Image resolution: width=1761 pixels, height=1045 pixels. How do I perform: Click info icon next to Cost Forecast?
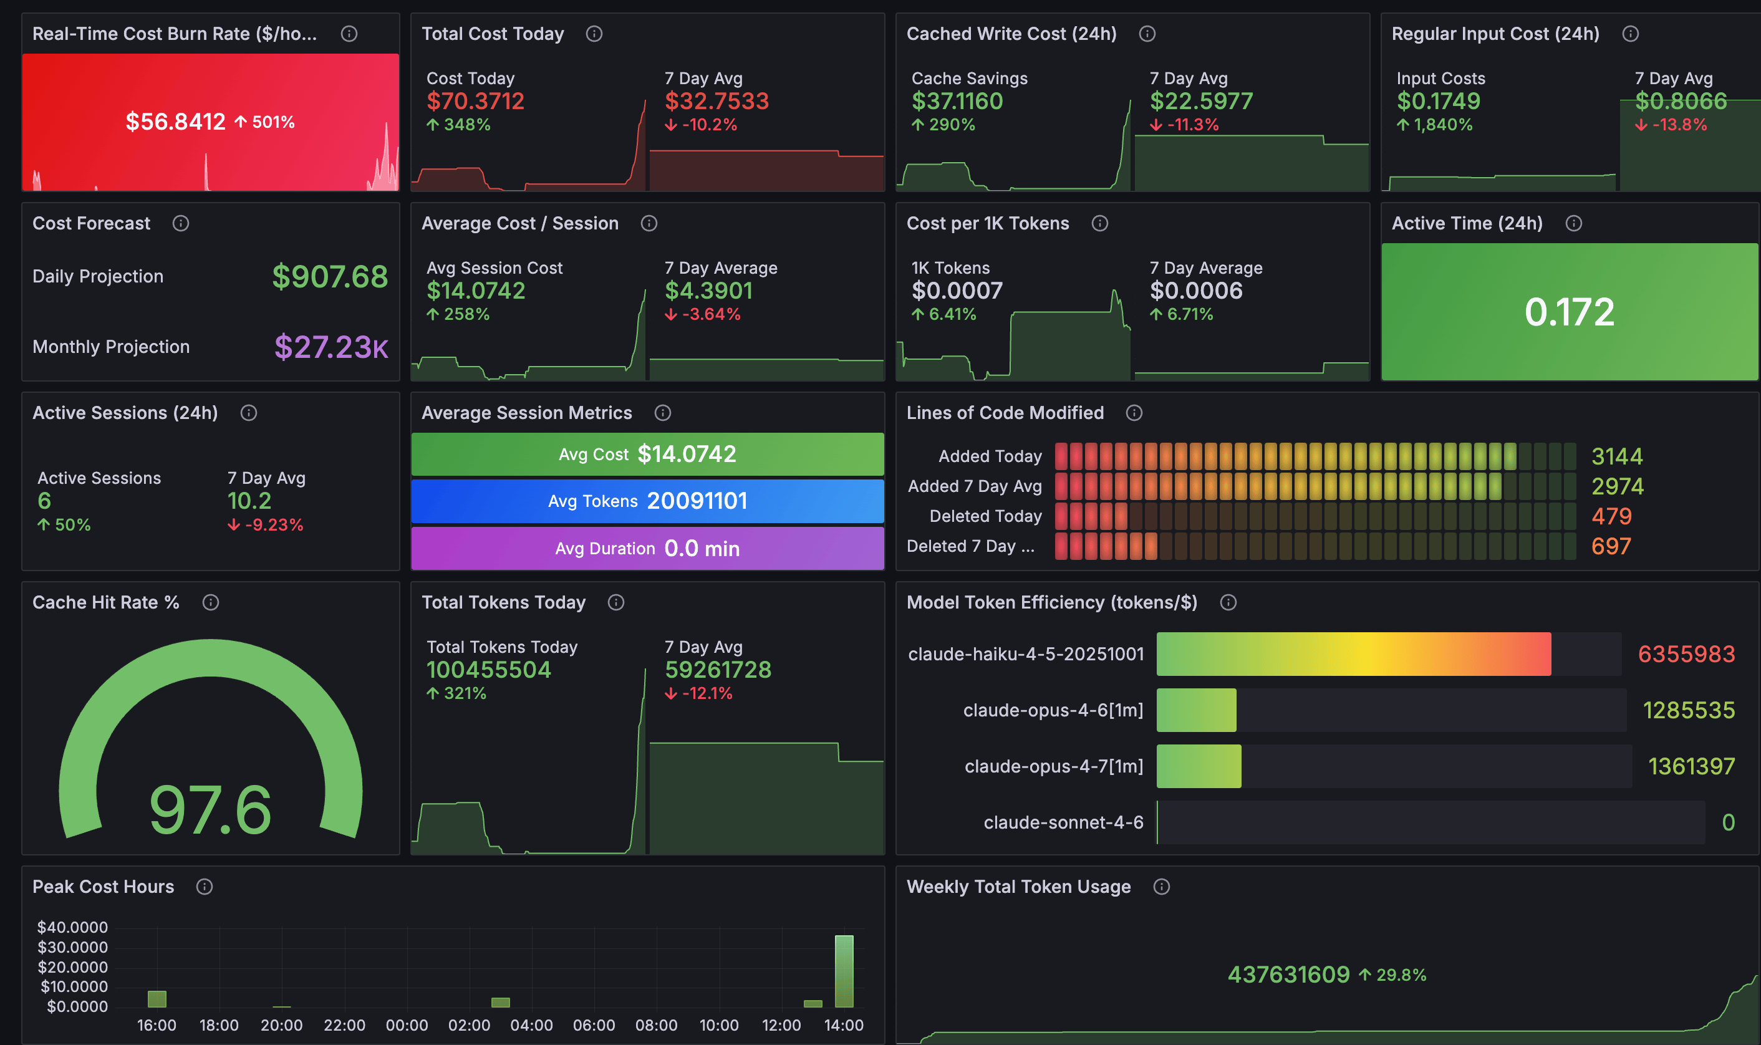point(180,223)
